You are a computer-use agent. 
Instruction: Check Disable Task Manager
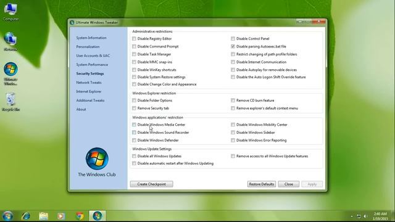(x=134, y=54)
